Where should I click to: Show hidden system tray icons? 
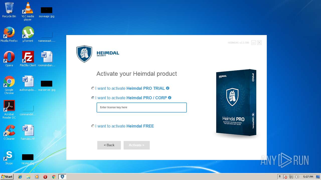(280, 176)
